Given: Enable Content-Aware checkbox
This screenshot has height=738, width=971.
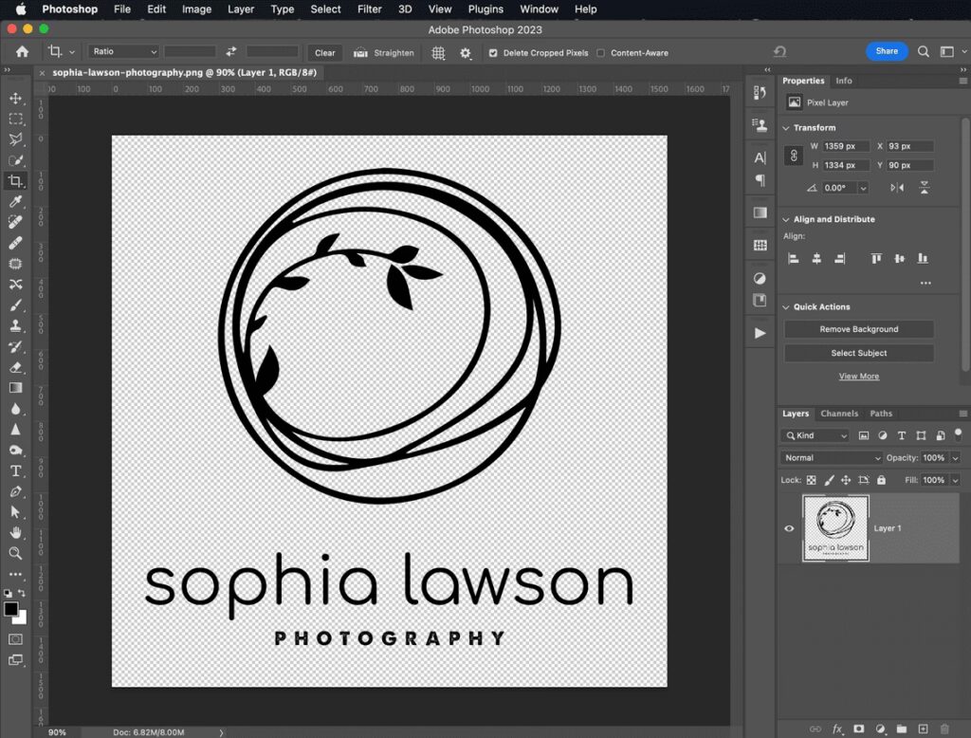Looking at the screenshot, I should point(601,53).
